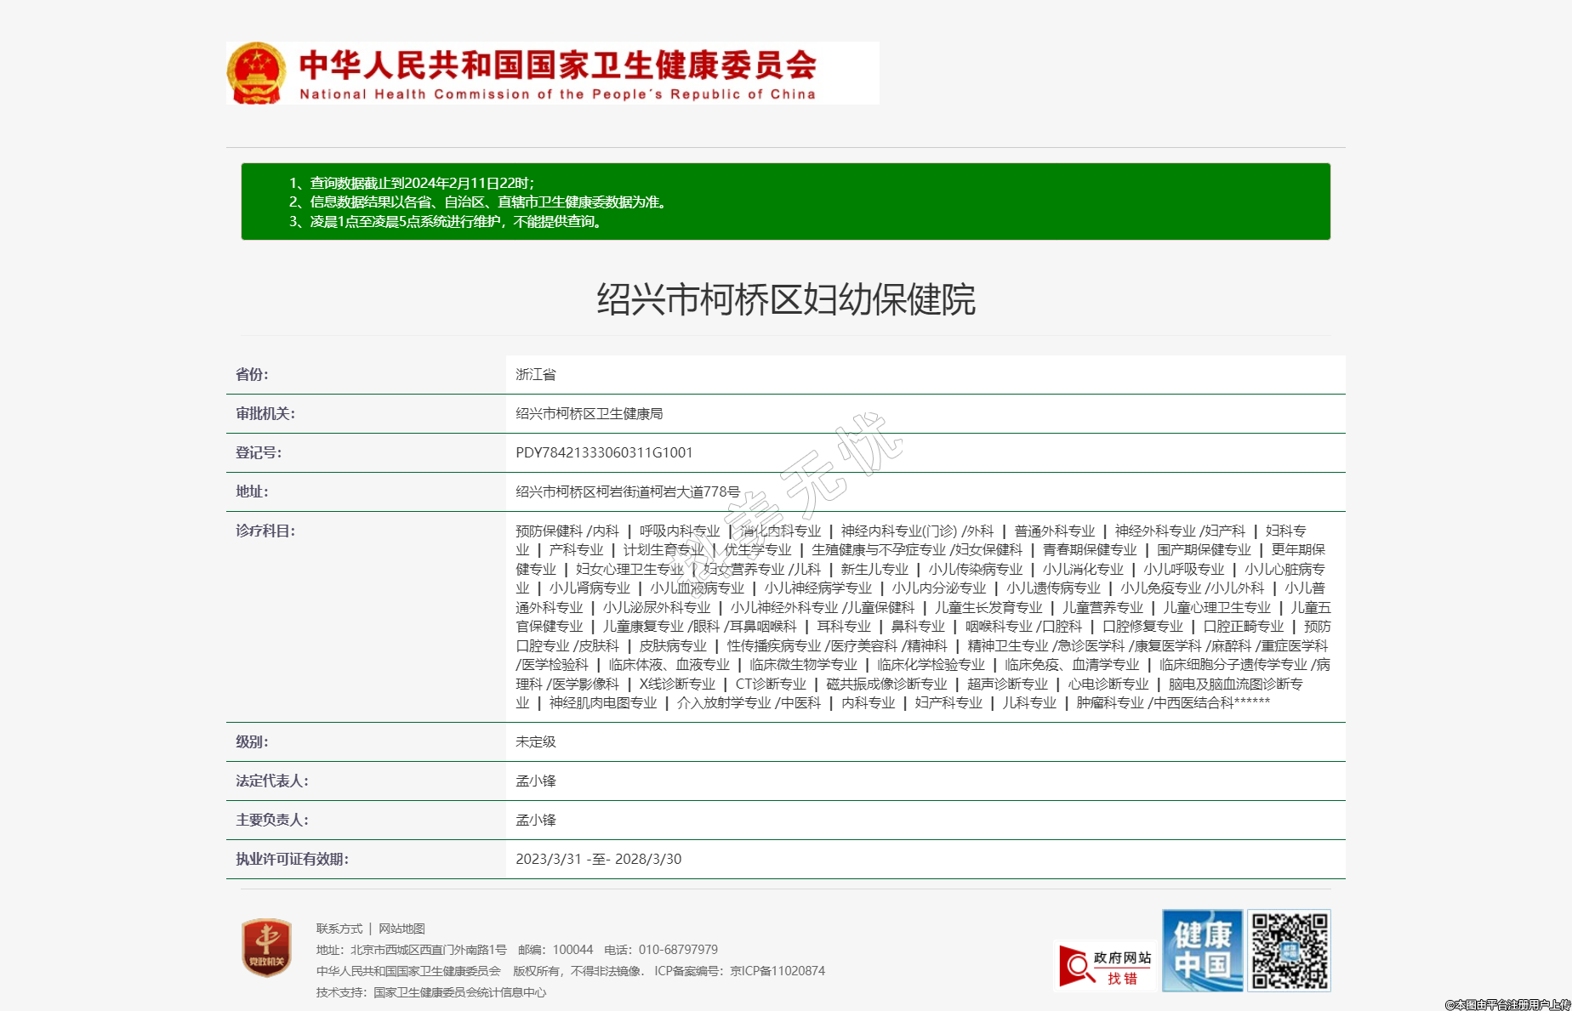Image resolution: width=1572 pixels, height=1011 pixels.
Task: Click the hospital name heading 绍兴市柯桥区妇幼保健院
Action: [x=785, y=300]
